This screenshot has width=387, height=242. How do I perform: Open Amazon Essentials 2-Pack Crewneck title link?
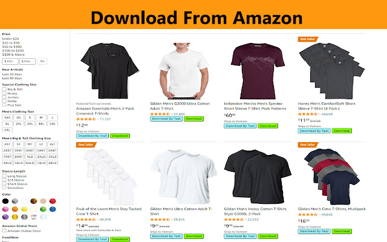[105, 111]
